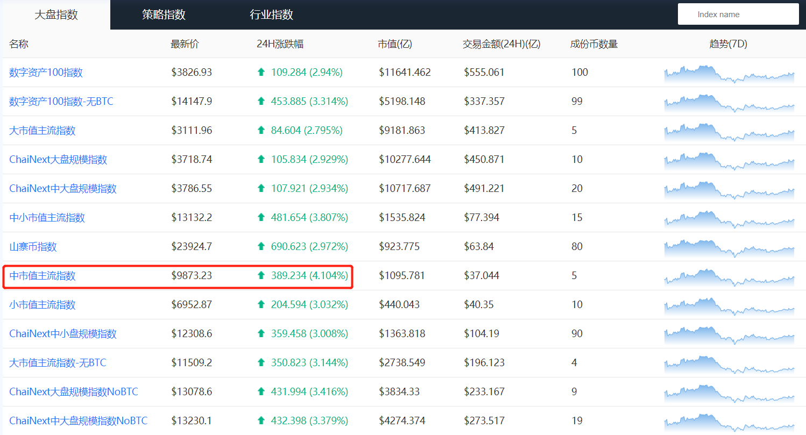806x435 pixels.
Task: Click the 市值(亿) column header
Action: pyautogui.click(x=395, y=44)
